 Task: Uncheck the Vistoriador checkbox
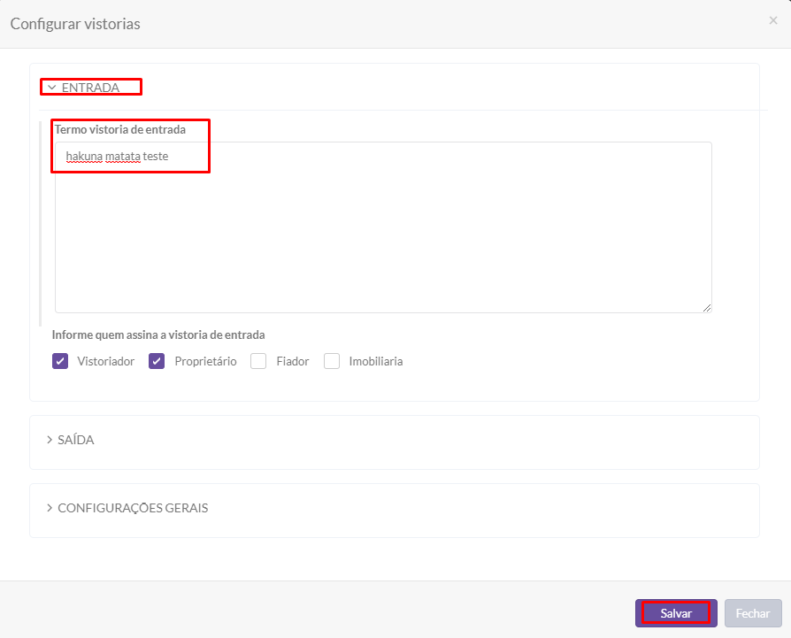(60, 361)
